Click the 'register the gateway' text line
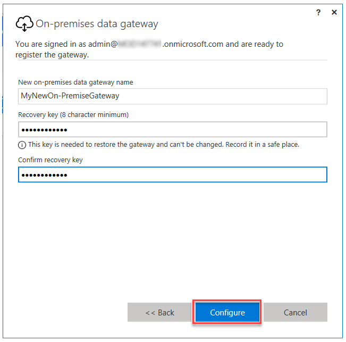This screenshot has height=342, width=346. click(52, 54)
